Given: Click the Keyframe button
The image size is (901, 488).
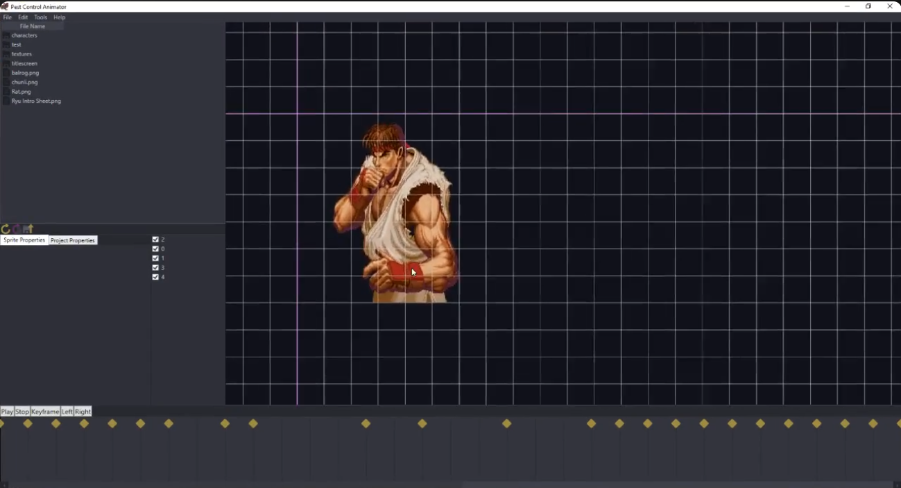Looking at the screenshot, I should click(44, 411).
